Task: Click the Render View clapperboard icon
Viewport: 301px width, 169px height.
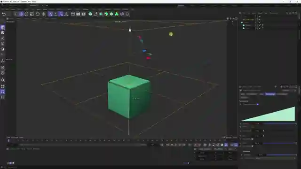Action: 73,14
